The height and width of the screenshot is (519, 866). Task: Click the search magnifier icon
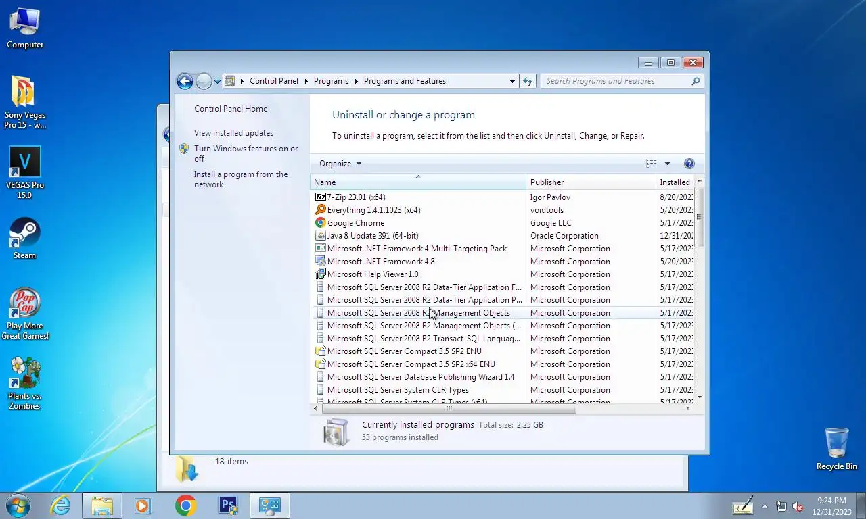pyautogui.click(x=696, y=81)
